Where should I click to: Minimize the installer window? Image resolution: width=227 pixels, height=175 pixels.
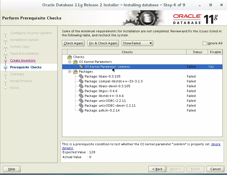tap(200, 5)
